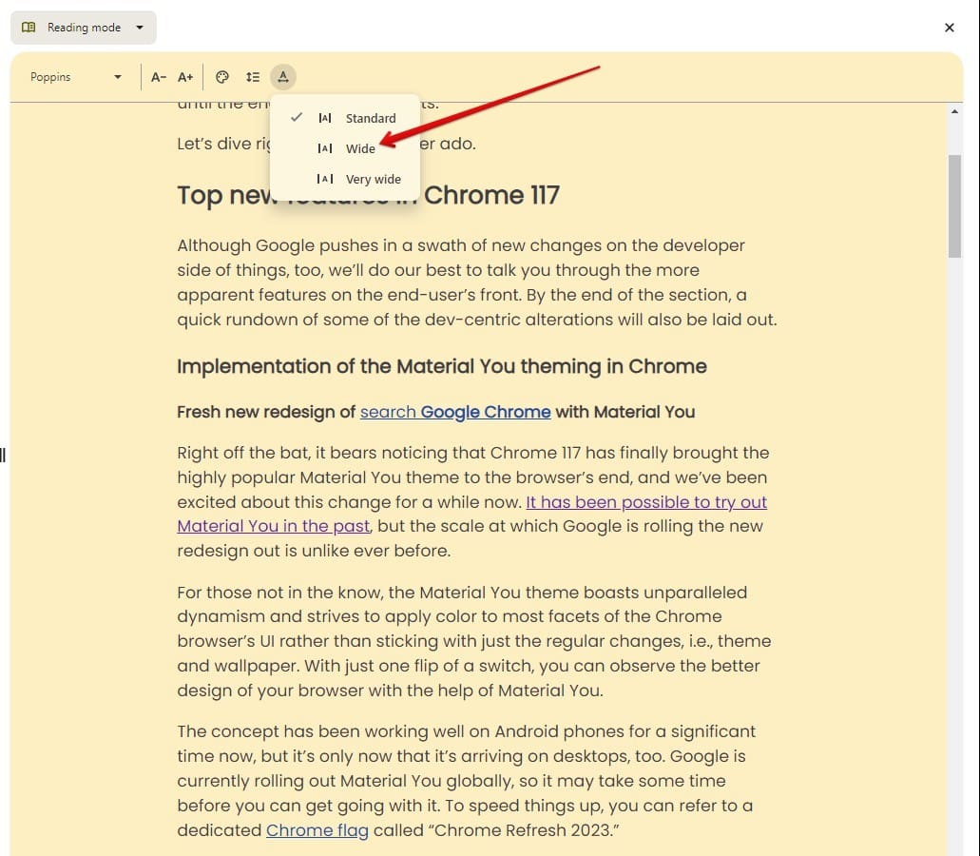Toggle the letter spacing menu button
The width and height of the screenshot is (980, 856).
click(x=283, y=77)
